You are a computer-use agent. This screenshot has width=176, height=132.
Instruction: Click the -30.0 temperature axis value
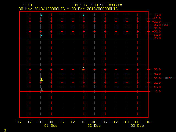point(156,25)
